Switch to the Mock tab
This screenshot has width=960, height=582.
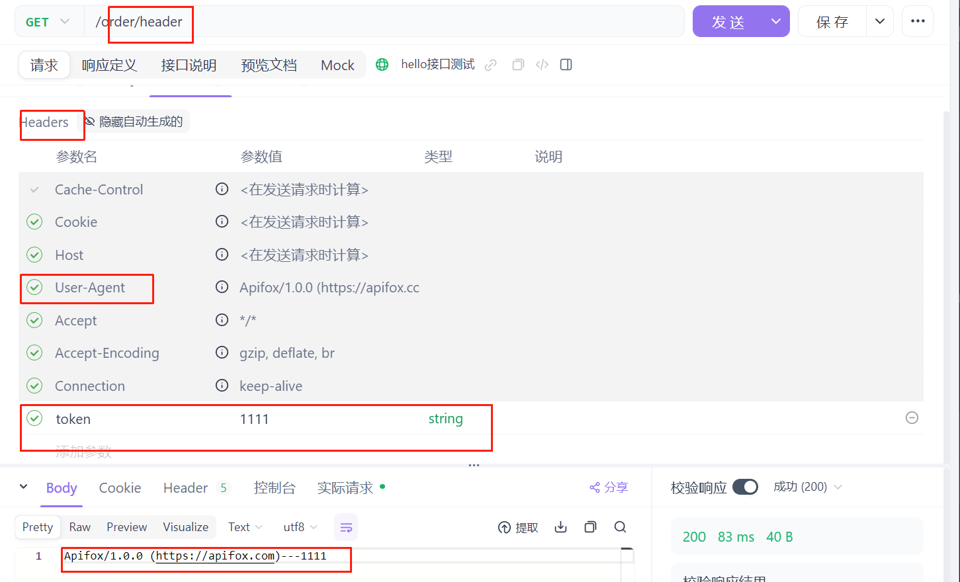coord(337,65)
